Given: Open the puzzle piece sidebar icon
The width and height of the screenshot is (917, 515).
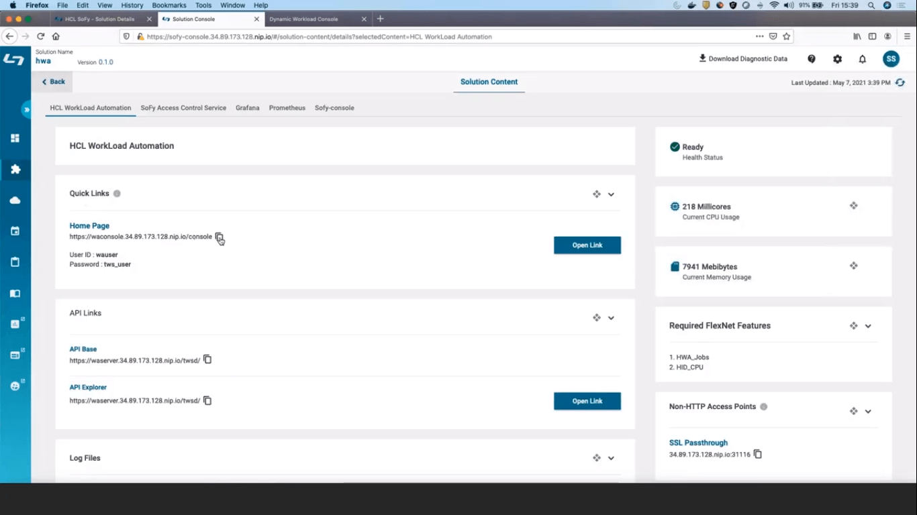Looking at the screenshot, I should tap(15, 169).
